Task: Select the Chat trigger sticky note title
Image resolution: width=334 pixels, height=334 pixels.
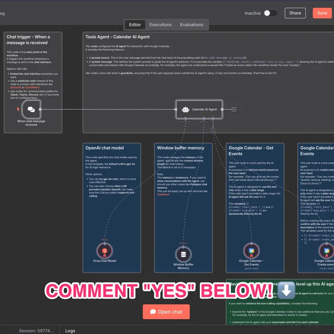Action: (x=28, y=40)
